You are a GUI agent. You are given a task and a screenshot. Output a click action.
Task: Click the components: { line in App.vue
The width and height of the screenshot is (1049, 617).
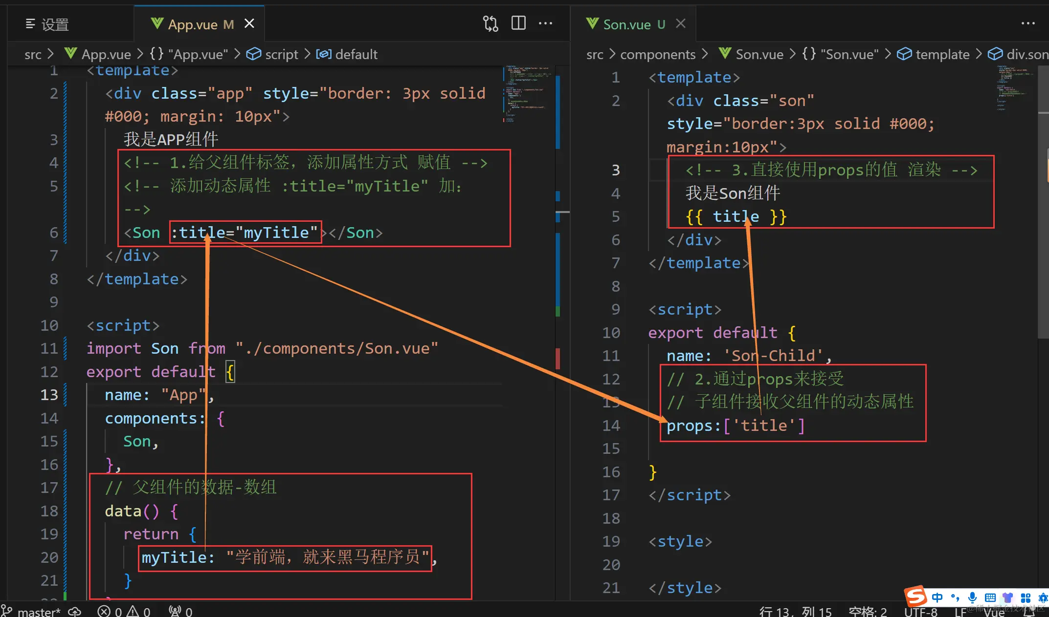(x=165, y=418)
